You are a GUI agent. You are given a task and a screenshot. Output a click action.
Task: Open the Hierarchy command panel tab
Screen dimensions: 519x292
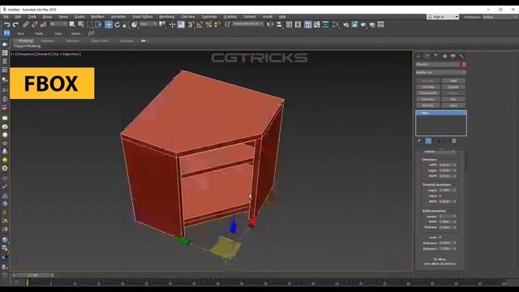tap(435, 56)
